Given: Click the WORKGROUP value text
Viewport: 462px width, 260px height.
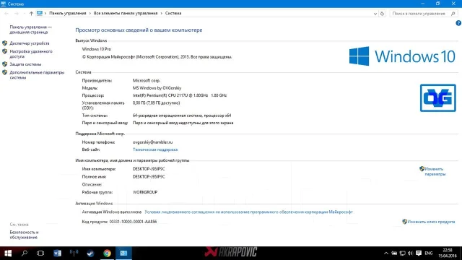Looking at the screenshot, I should [x=145, y=192].
